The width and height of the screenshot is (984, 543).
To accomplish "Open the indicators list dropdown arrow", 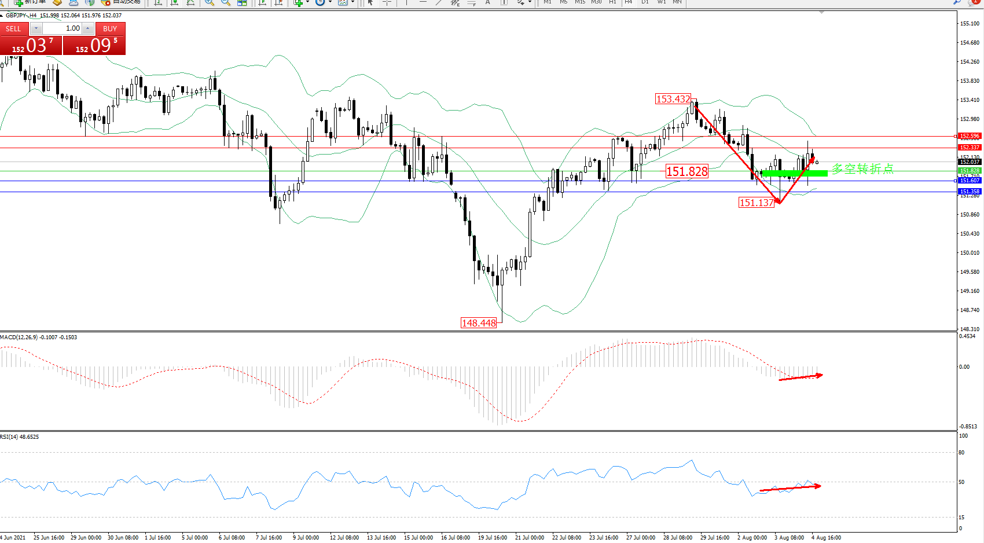I will tap(307, 2).
